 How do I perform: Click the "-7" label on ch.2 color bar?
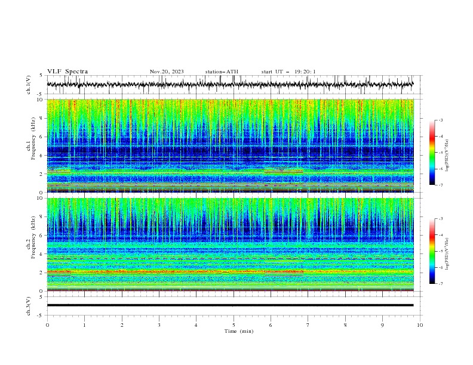click(440, 284)
